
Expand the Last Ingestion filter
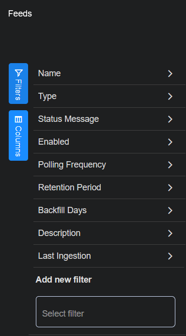pos(109,256)
